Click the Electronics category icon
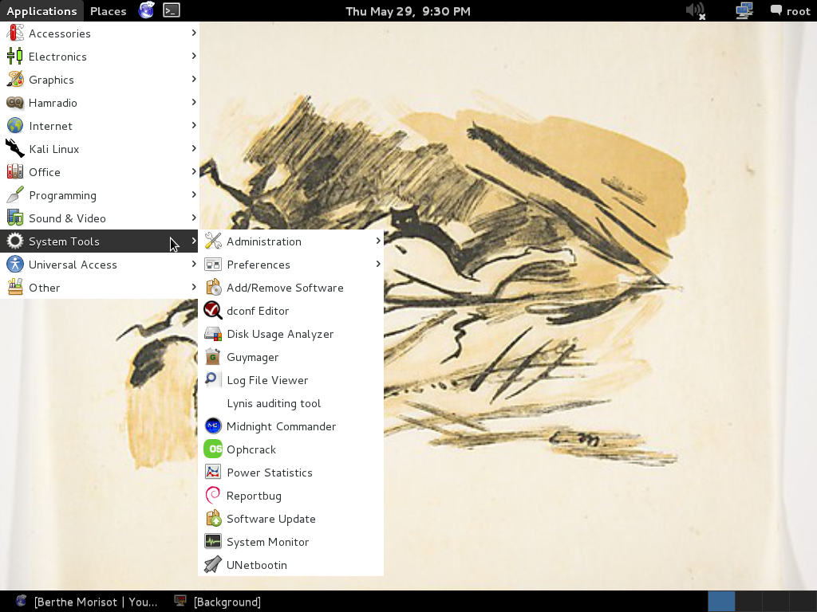817x612 pixels. point(15,57)
